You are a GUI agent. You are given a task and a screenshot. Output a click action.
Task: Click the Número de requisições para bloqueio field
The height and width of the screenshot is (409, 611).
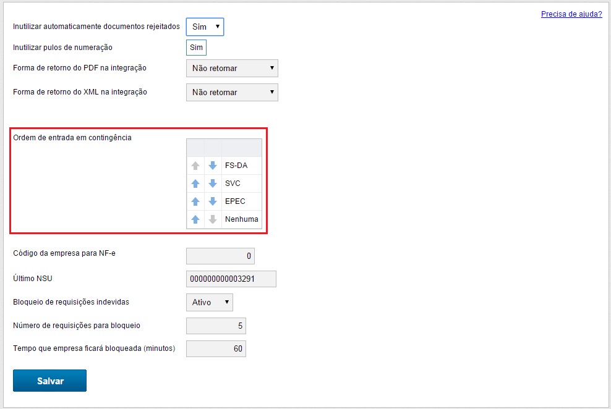coord(216,326)
